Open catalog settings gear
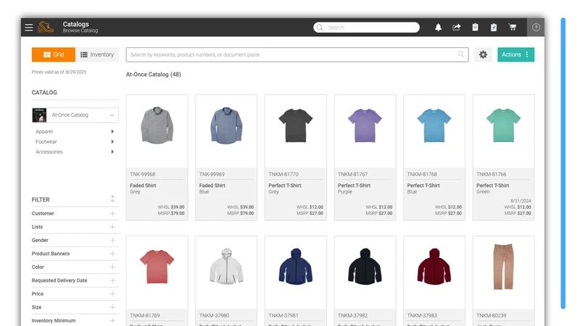Image resolution: width=580 pixels, height=326 pixels. tap(483, 55)
